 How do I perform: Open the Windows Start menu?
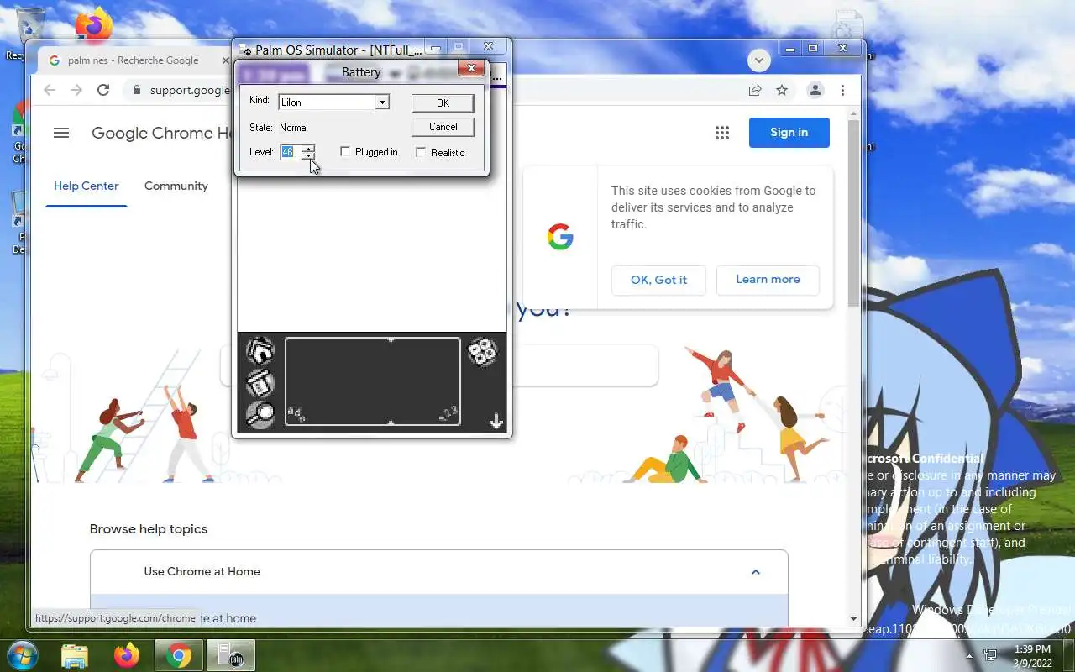(21, 655)
